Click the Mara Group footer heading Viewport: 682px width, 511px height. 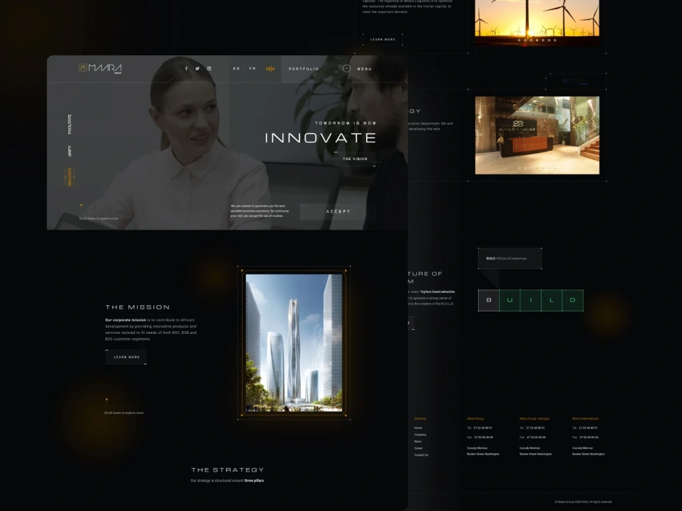[475, 418]
